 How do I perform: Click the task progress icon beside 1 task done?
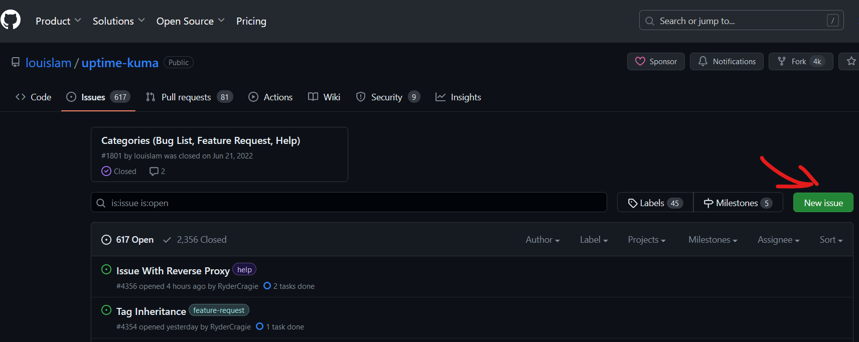tap(259, 326)
